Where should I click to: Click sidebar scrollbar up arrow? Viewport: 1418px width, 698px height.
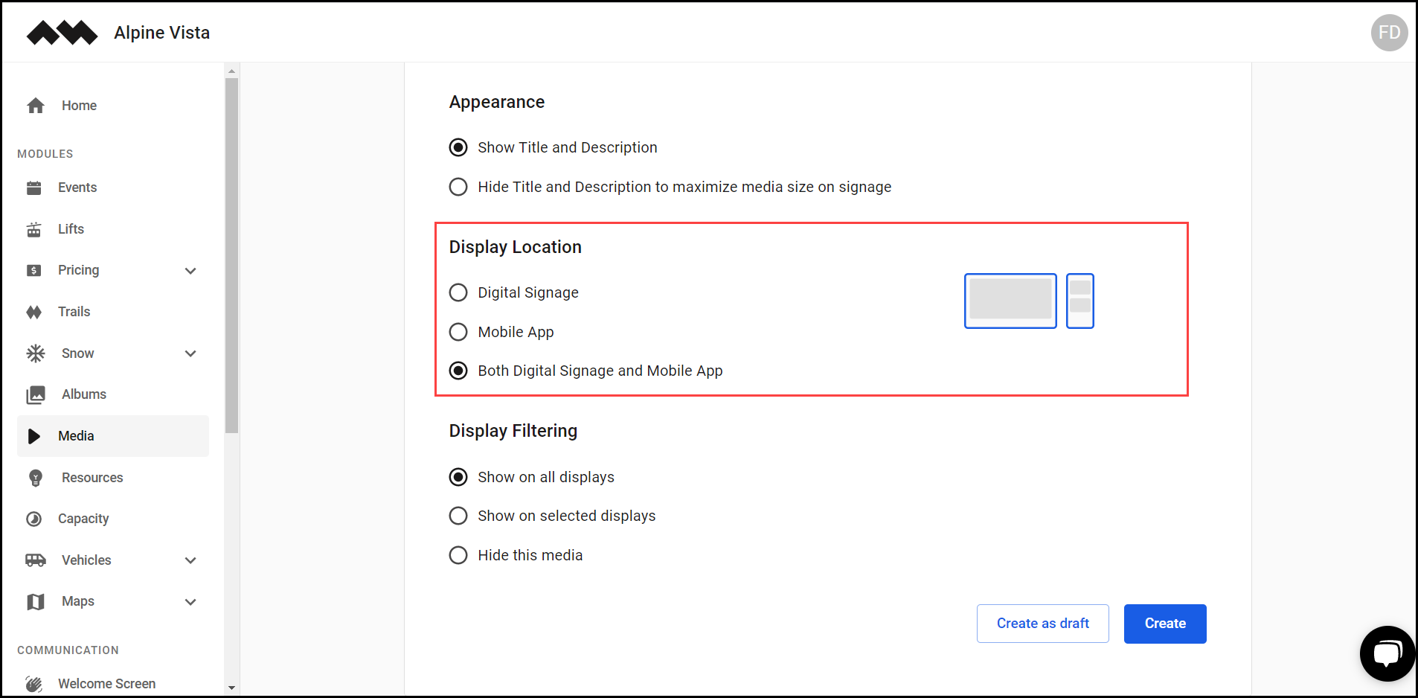[x=231, y=71]
